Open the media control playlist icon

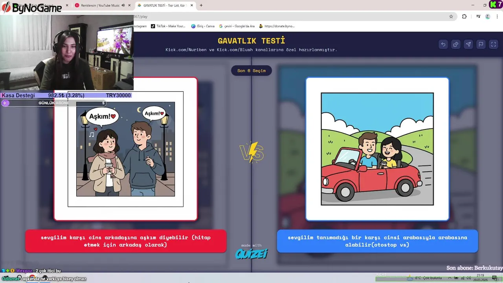point(478,17)
